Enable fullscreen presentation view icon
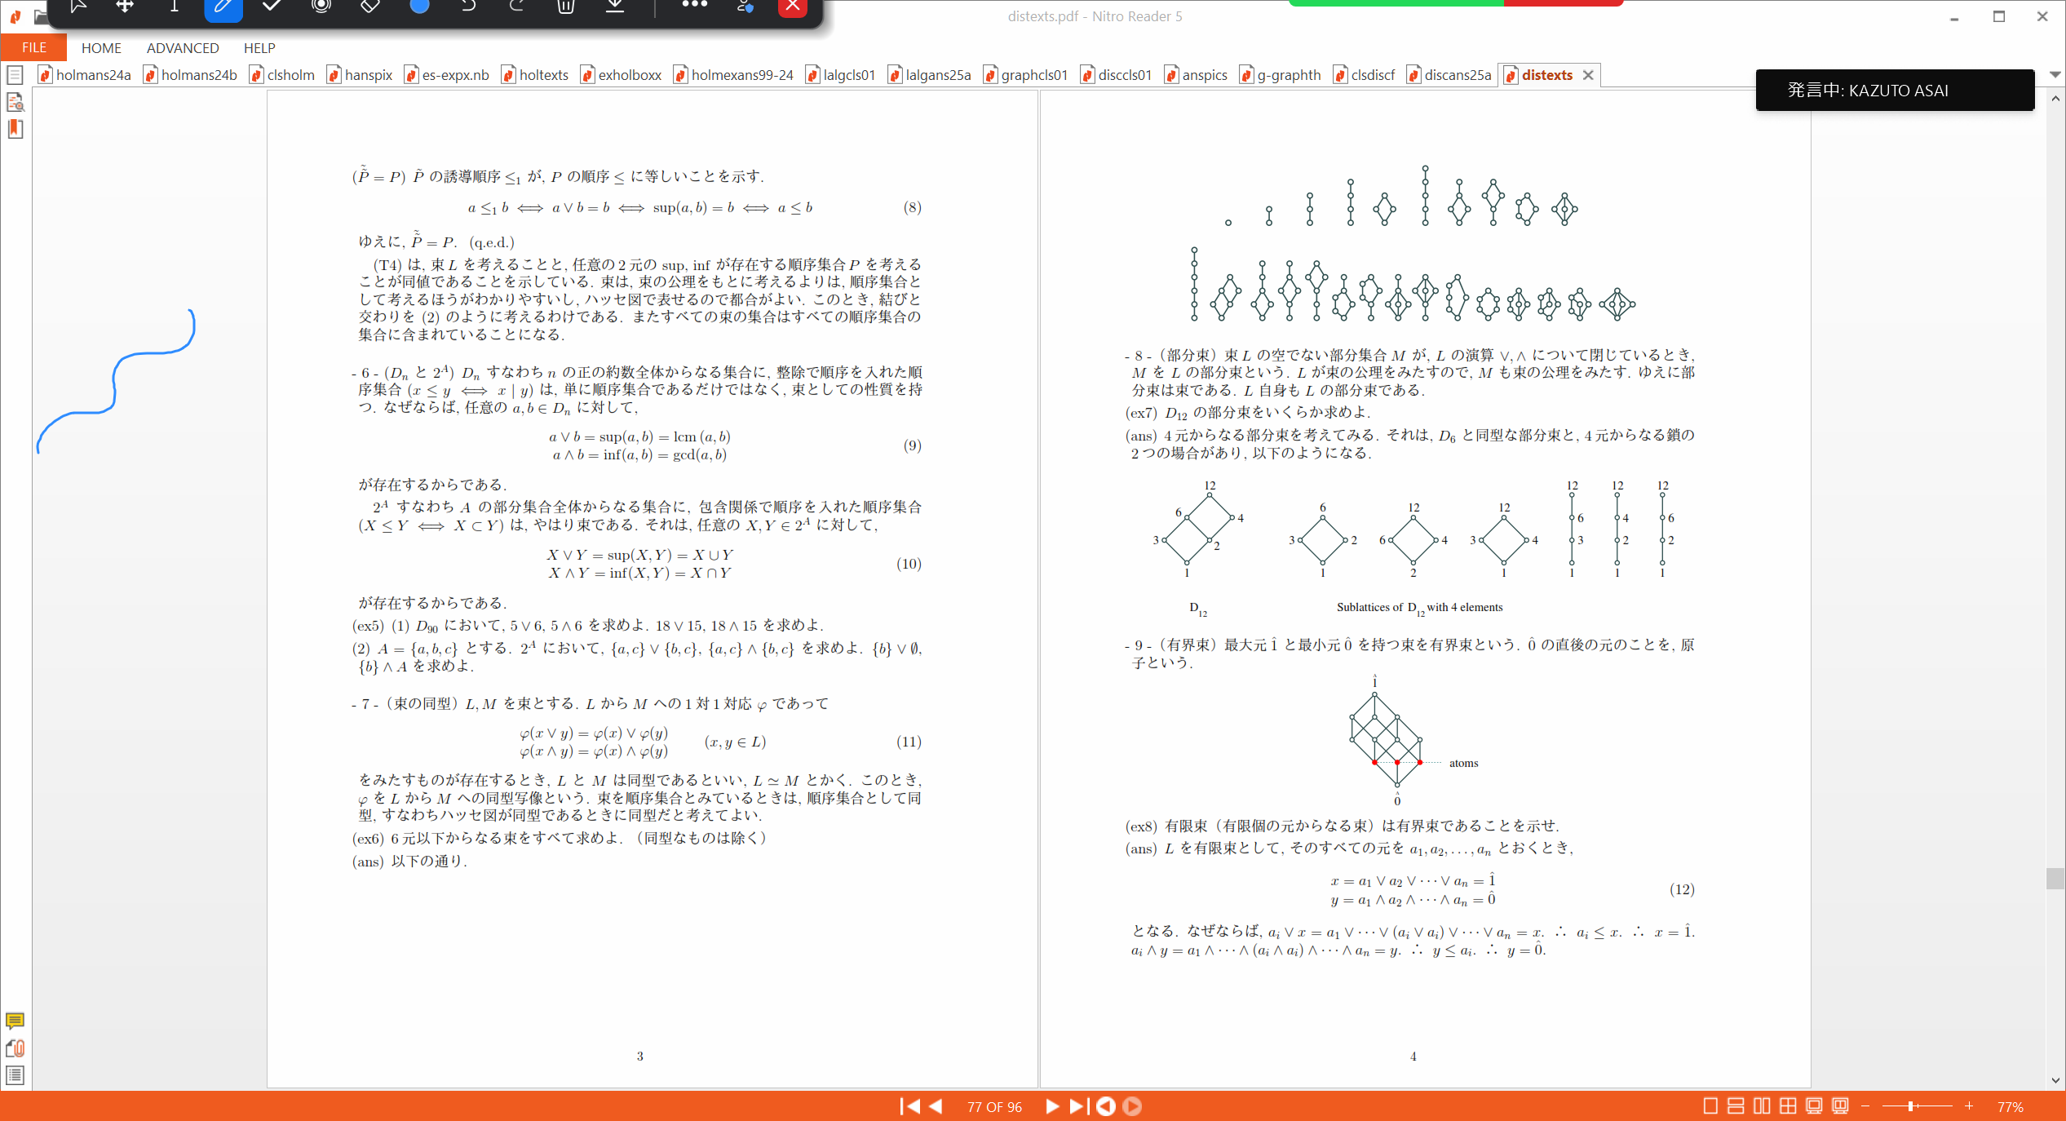This screenshot has height=1121, width=2066. [x=1814, y=1106]
